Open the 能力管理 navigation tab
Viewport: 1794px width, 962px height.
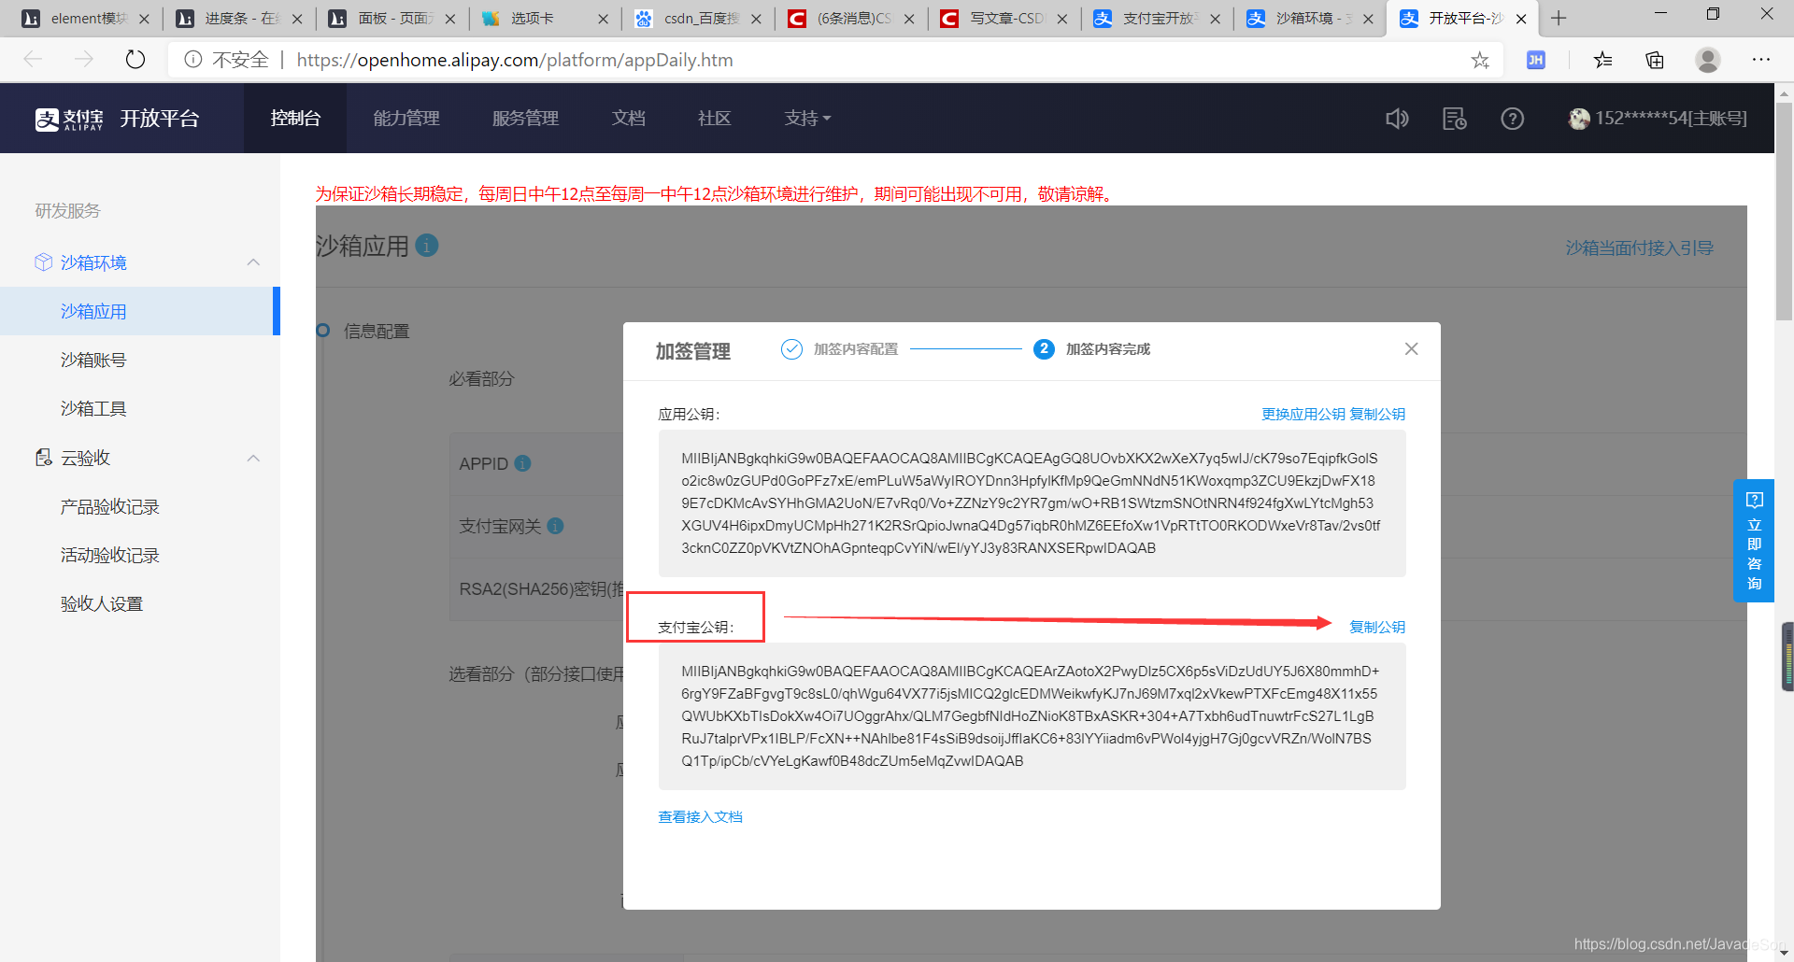(x=406, y=118)
